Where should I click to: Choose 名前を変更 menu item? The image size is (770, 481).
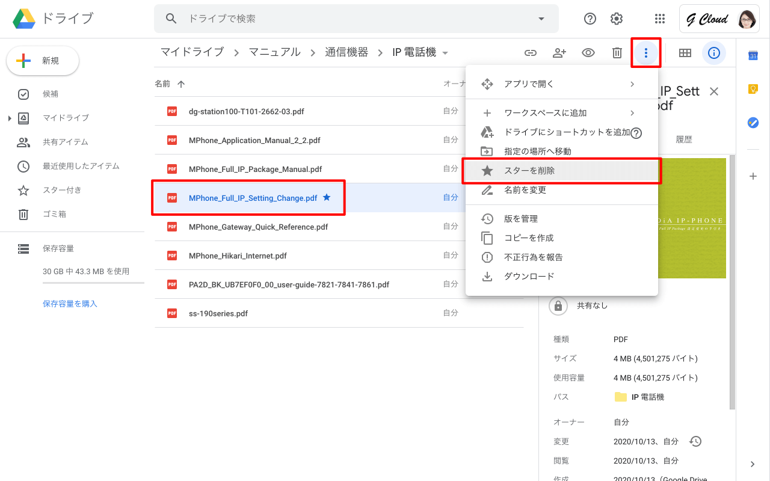(x=561, y=190)
